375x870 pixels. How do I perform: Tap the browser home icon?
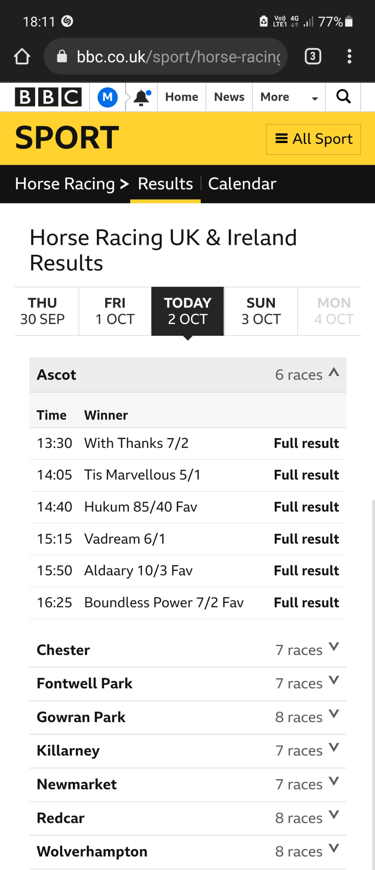[x=22, y=56]
